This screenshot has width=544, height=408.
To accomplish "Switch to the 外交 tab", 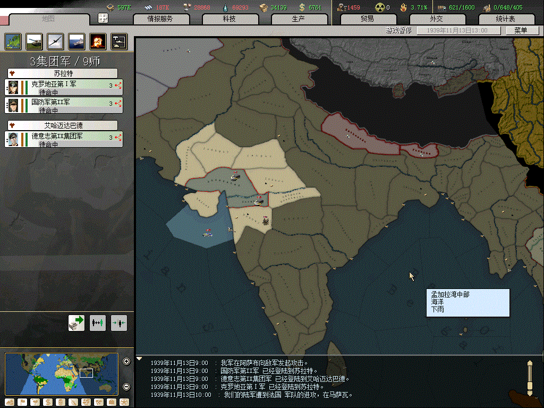I will pos(436,19).
